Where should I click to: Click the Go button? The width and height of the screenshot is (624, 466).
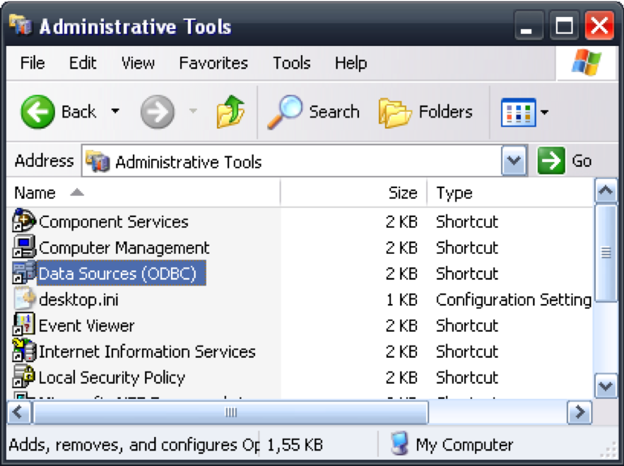(565, 162)
